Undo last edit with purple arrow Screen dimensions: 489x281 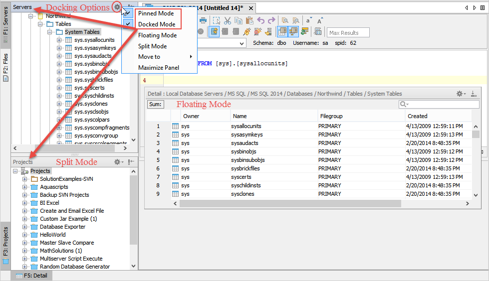(260, 20)
